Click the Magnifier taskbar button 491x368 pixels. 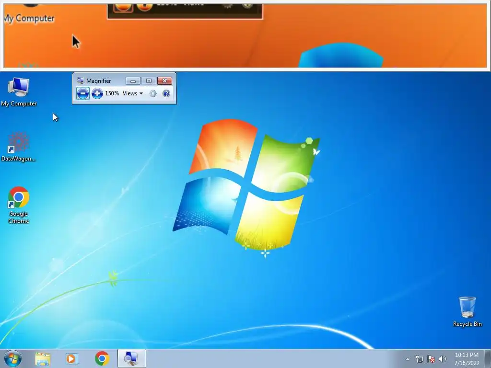click(131, 358)
